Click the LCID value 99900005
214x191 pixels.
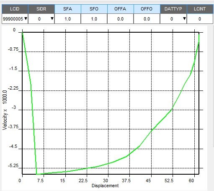coord(13,19)
